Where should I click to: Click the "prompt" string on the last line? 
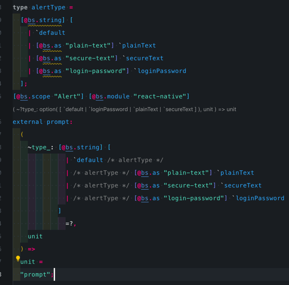click(35, 274)
